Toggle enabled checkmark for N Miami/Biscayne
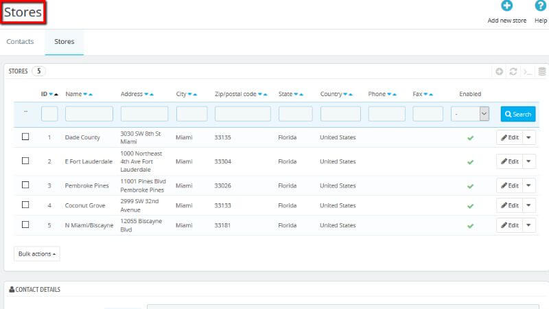549x309 pixels. pos(470,226)
